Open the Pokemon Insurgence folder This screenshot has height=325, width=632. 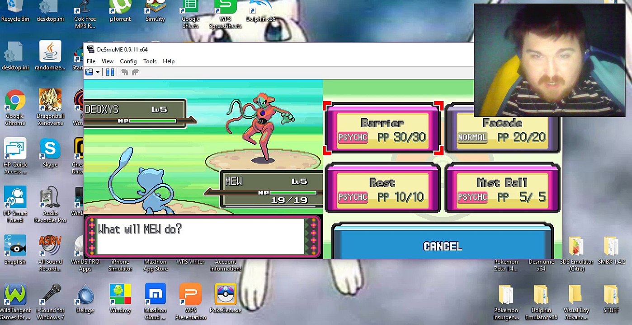(506, 302)
